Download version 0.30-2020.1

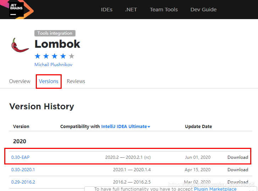(x=238, y=170)
